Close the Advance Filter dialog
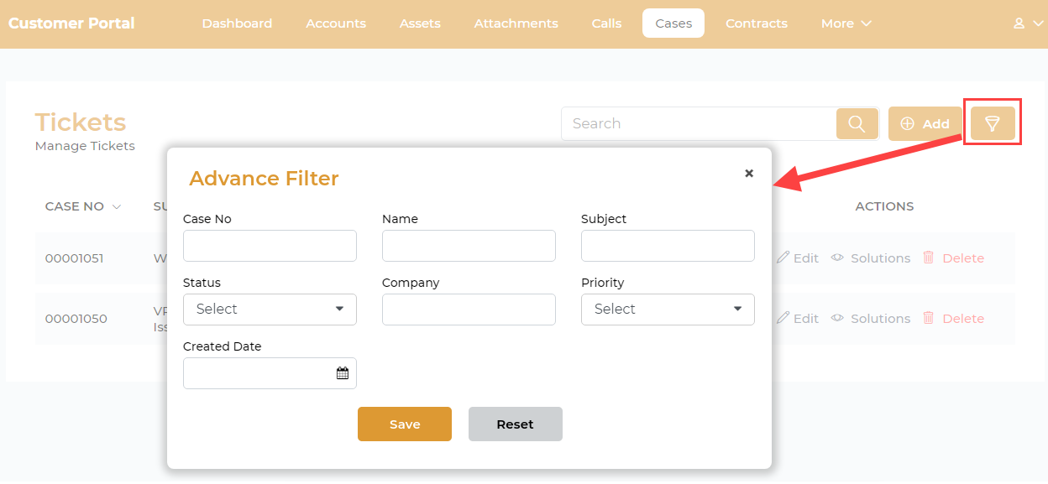 749,174
